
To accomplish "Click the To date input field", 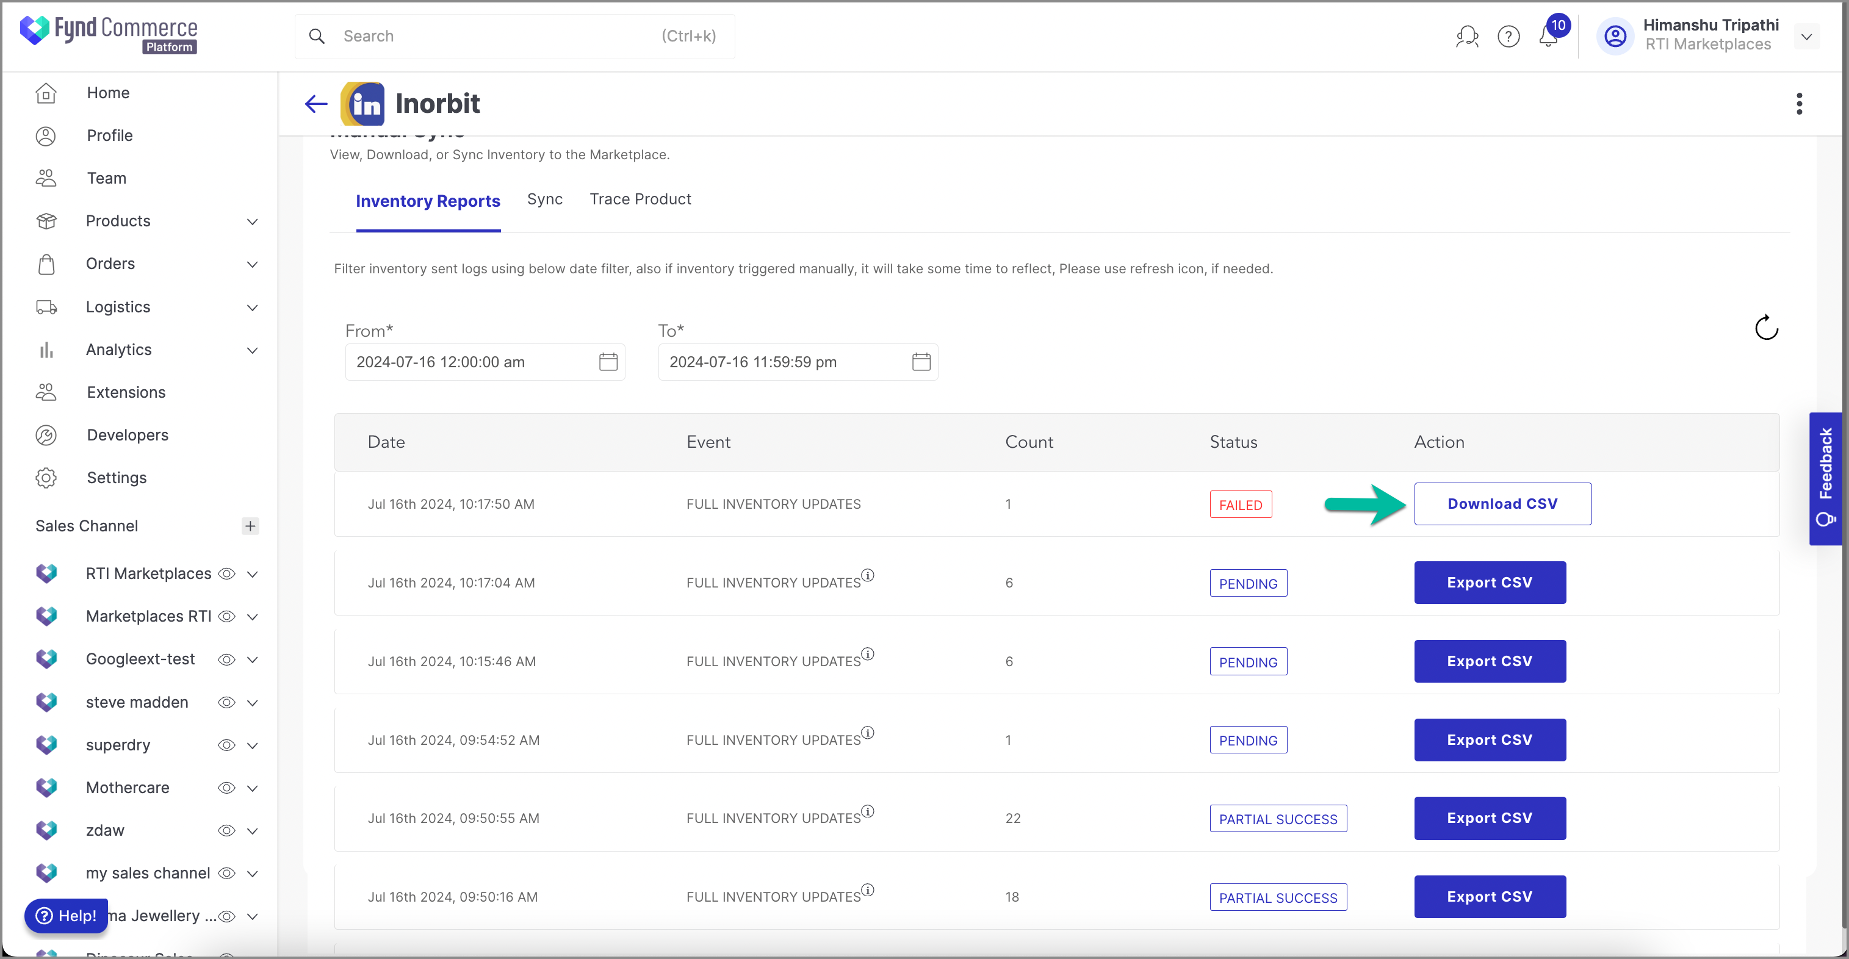I will point(798,362).
